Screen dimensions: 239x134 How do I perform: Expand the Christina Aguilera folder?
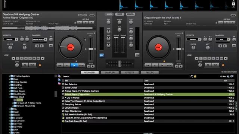[x=9, y=76]
